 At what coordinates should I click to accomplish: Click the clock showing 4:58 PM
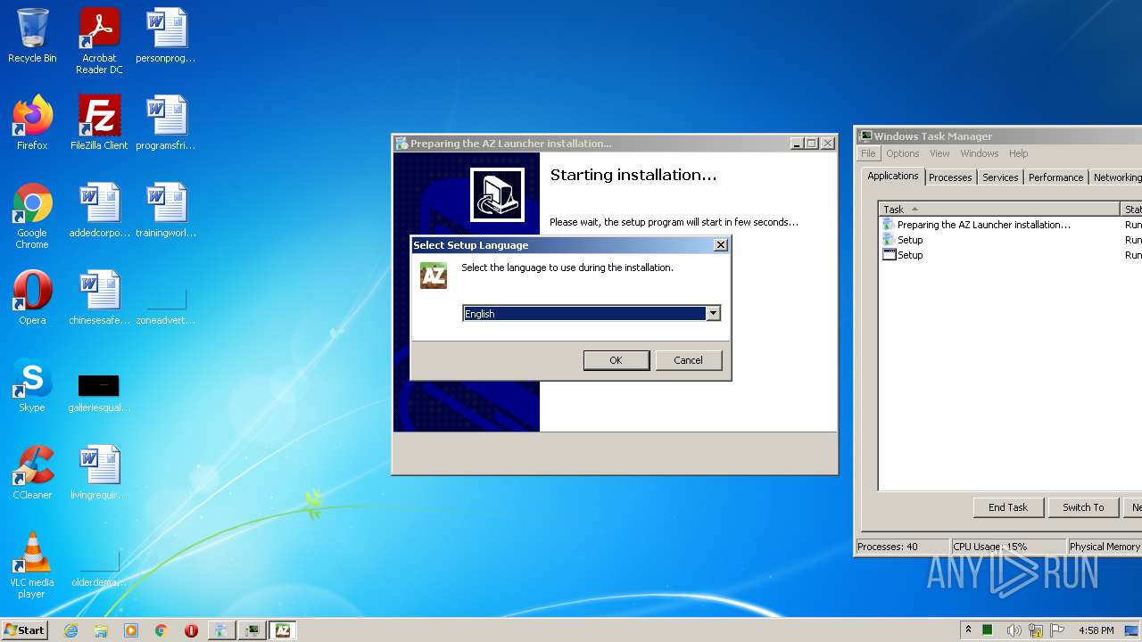click(x=1096, y=630)
